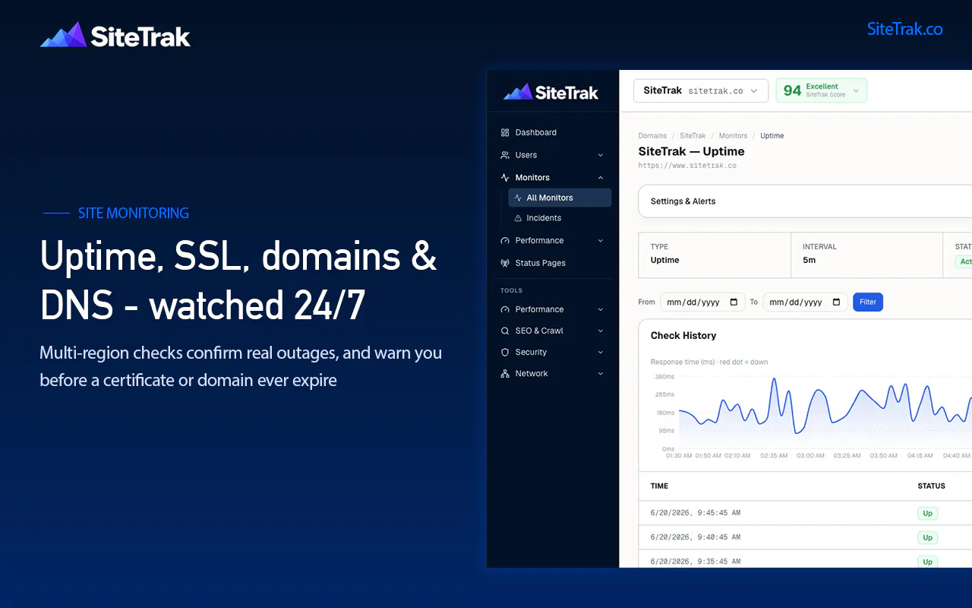
Task: Click the pulse icon beside All Monitors
Action: [x=518, y=198]
